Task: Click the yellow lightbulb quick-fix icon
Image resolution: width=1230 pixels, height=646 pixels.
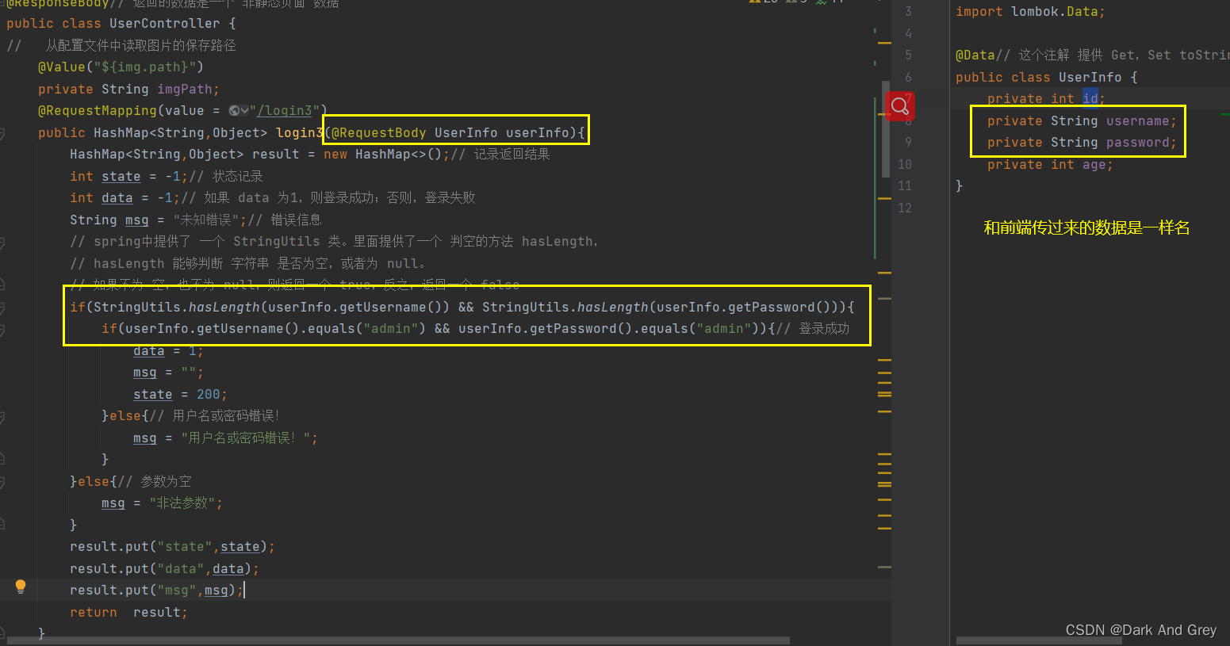Action: [21, 587]
